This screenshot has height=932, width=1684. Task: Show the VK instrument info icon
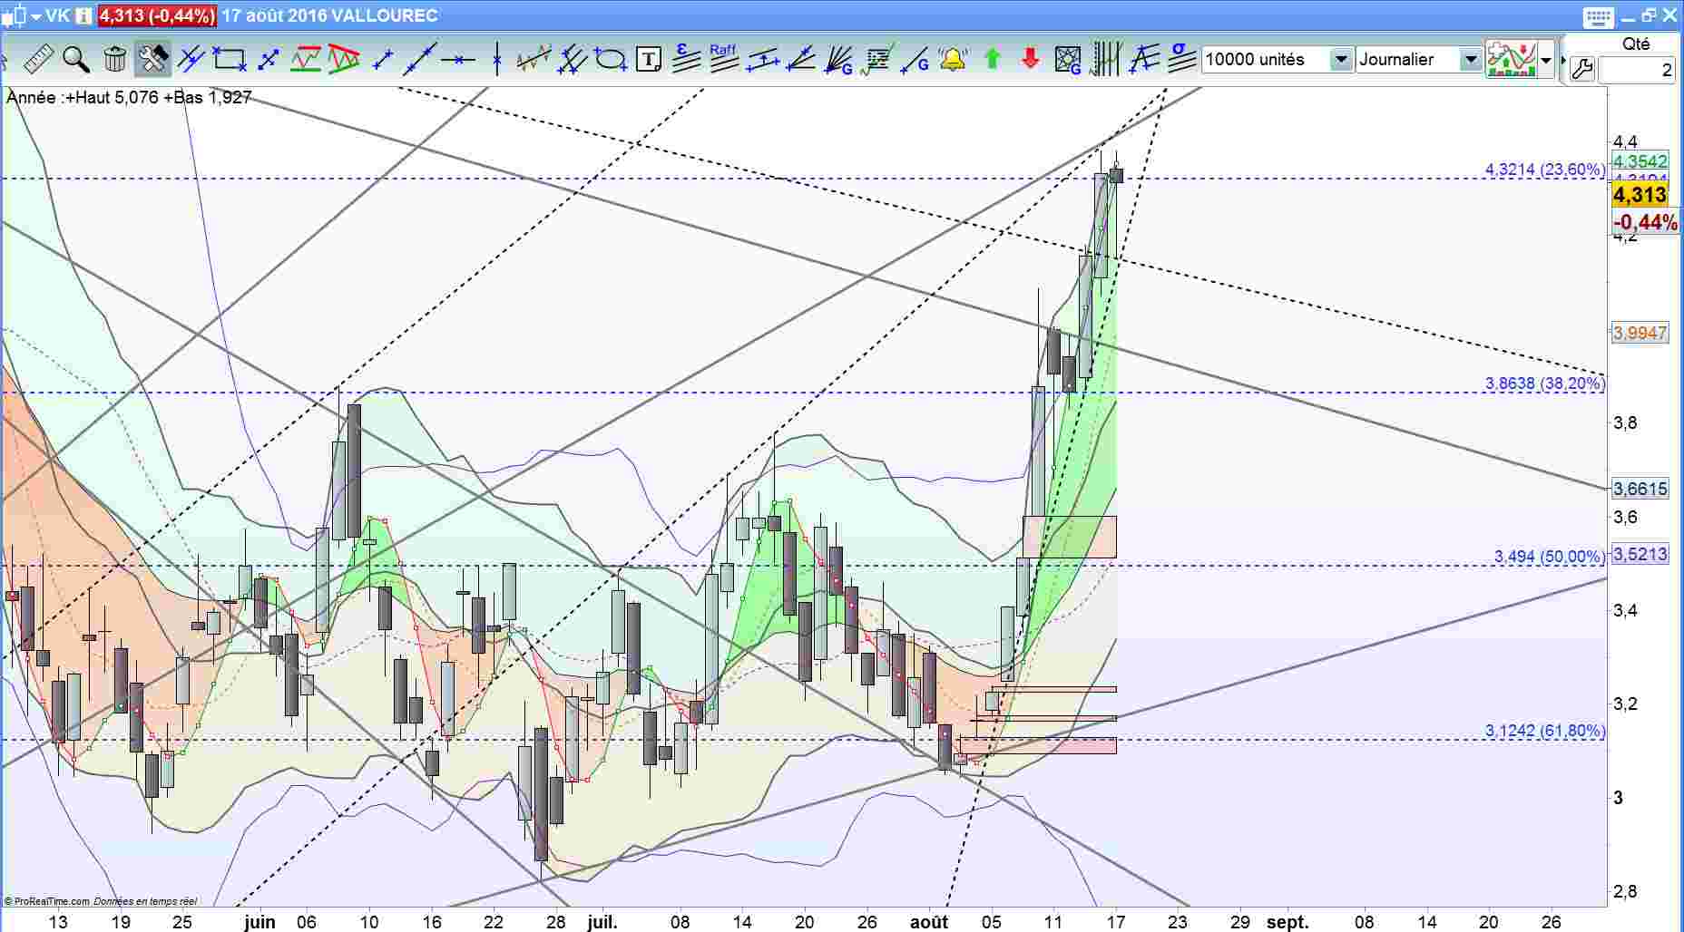(x=83, y=15)
